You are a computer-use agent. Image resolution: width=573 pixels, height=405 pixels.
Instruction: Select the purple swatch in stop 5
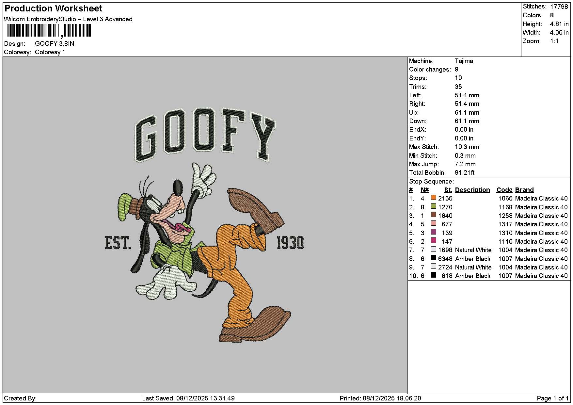434,232
